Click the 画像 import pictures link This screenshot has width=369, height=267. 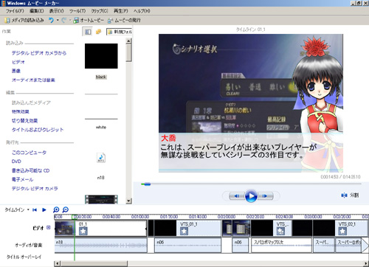point(16,71)
